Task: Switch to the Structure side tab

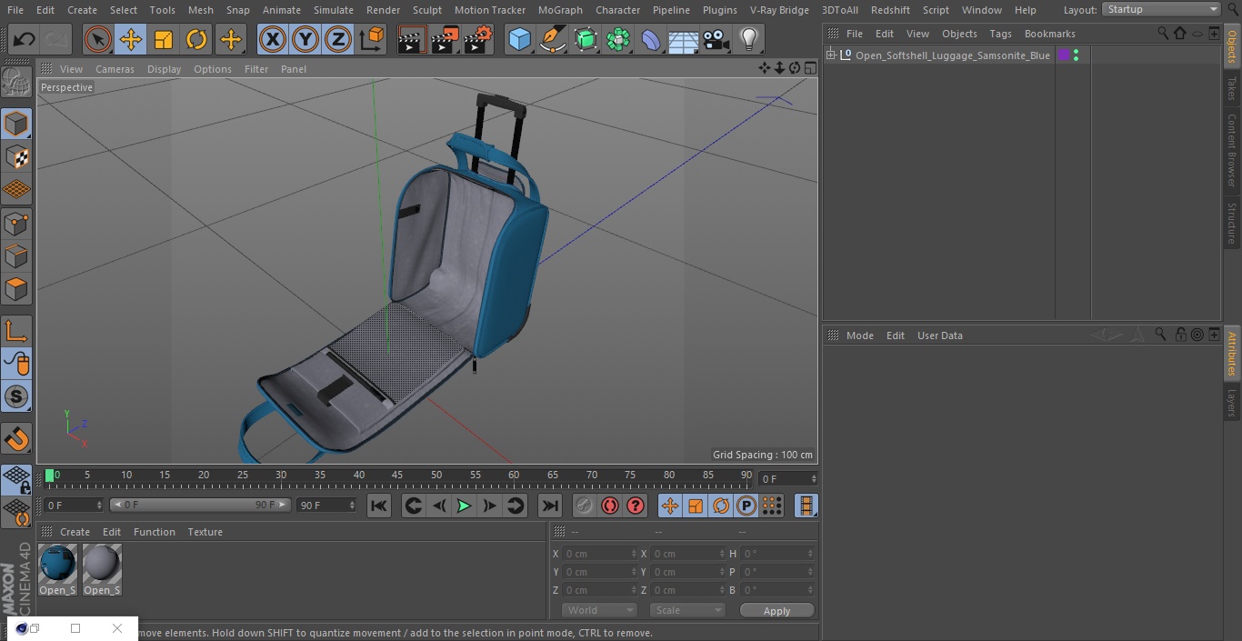Action: coord(1232,223)
